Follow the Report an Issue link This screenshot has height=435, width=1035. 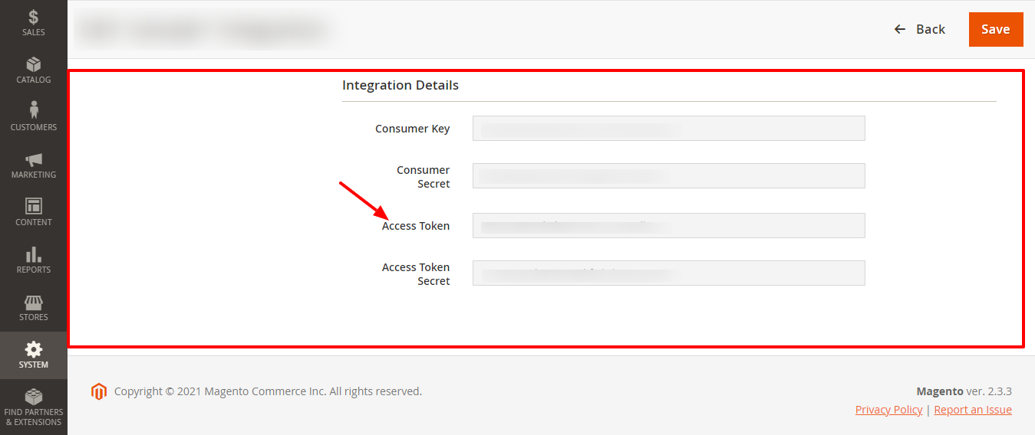tap(973, 410)
